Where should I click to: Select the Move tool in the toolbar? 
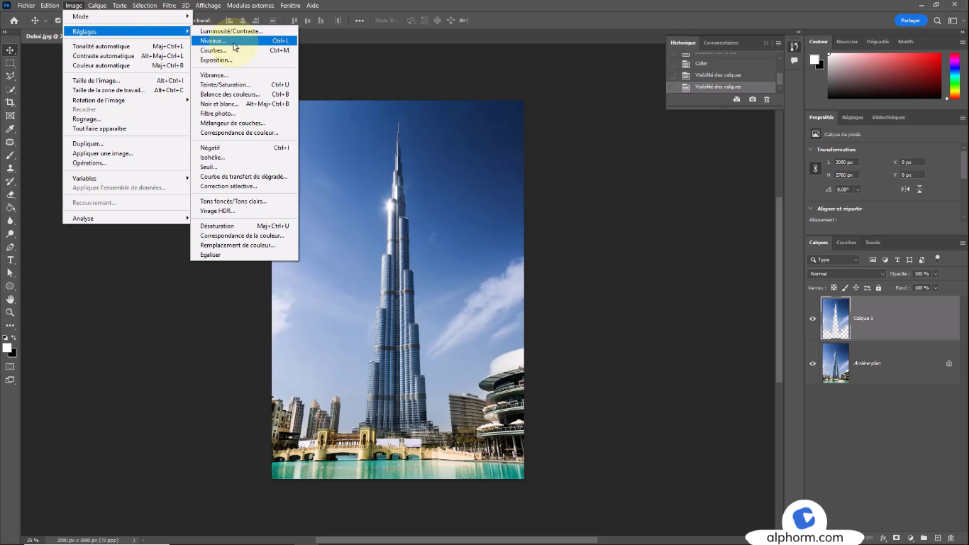click(10, 50)
